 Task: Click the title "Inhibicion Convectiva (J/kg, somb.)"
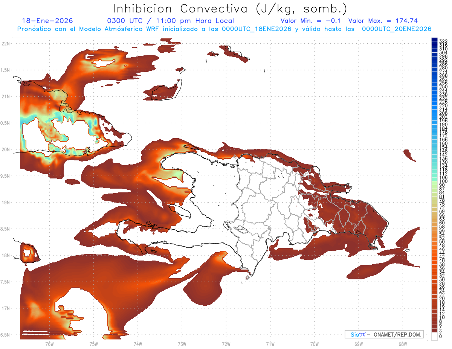(x=230, y=9)
